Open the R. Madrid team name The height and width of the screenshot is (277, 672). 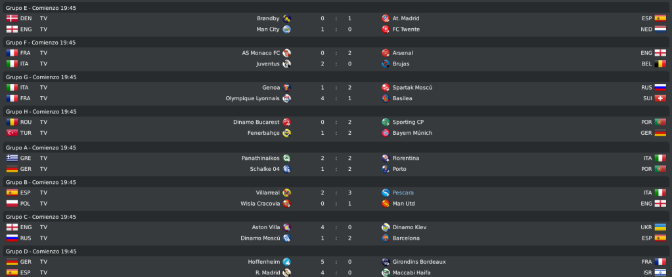pyautogui.click(x=268, y=272)
